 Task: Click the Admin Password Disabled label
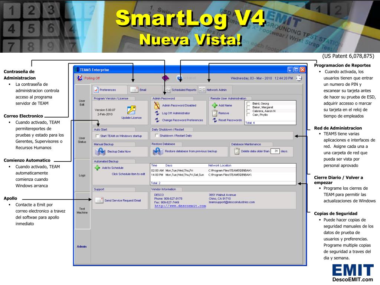click(x=179, y=105)
